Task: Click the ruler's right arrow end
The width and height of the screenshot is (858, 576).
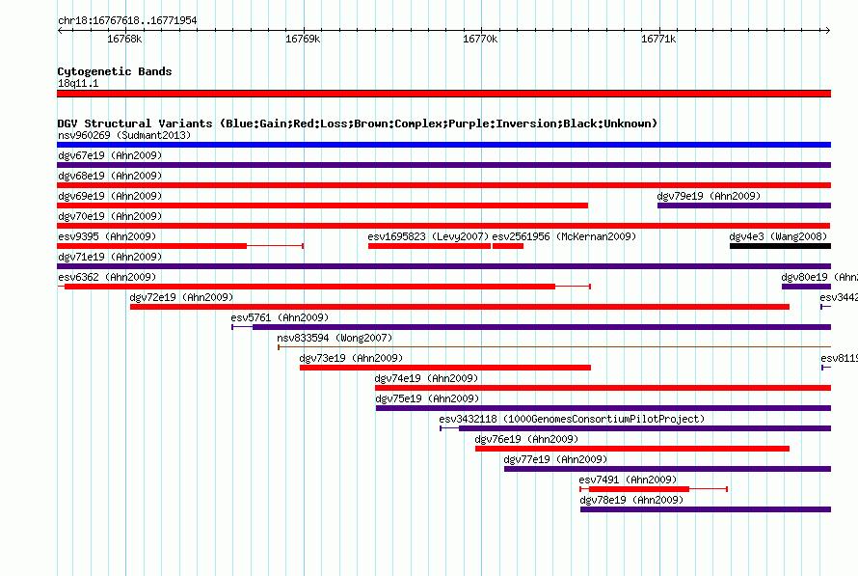Action: click(827, 30)
